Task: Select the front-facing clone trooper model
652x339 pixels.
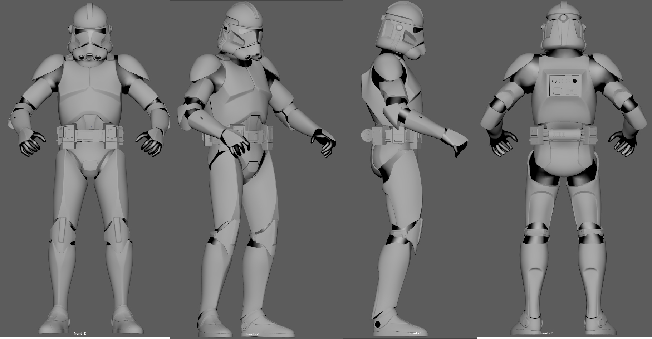Action: point(89,168)
